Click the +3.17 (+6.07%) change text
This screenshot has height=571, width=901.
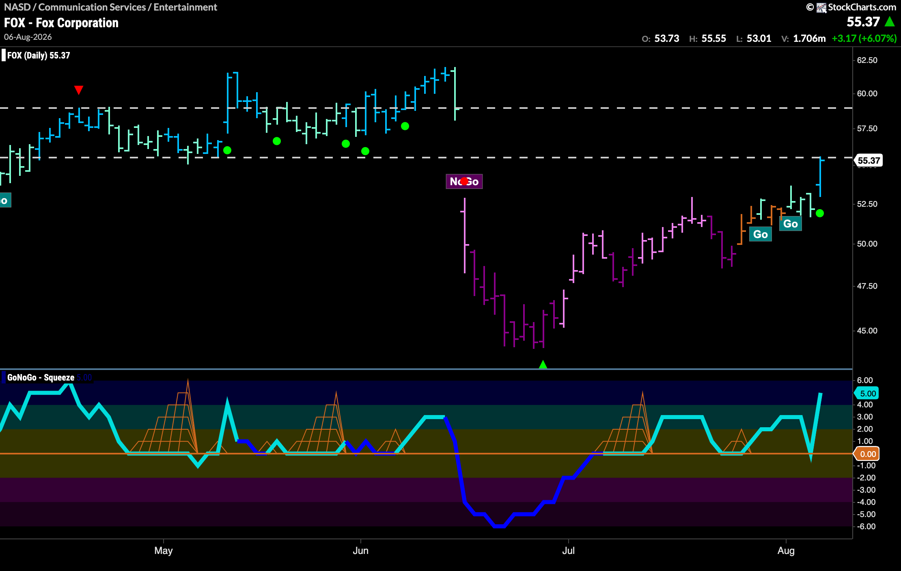[x=864, y=39]
